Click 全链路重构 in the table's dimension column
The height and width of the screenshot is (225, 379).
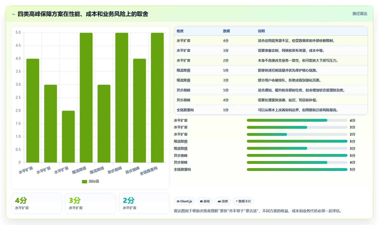(185, 110)
